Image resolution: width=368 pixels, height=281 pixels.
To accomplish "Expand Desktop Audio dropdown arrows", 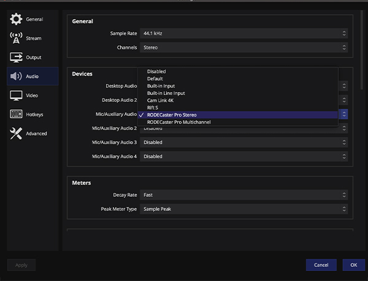I will coord(344,86).
